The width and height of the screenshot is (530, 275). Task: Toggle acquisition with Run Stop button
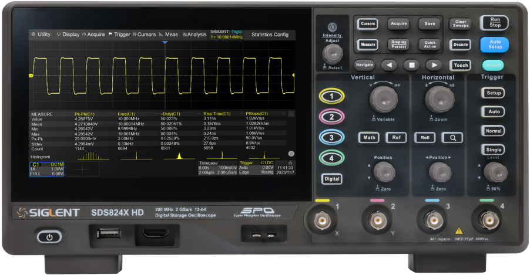click(495, 22)
